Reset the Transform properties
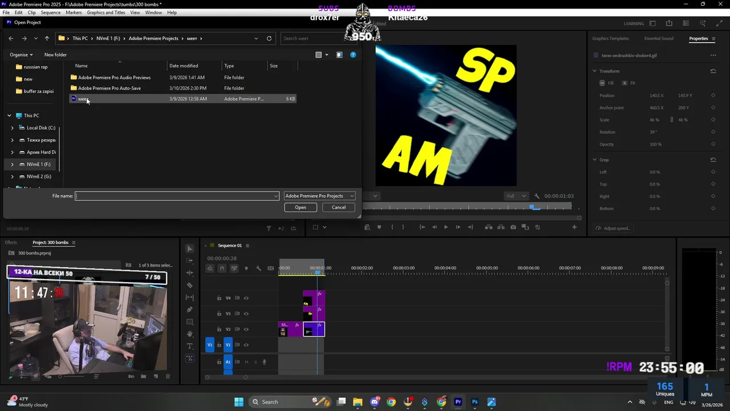The width and height of the screenshot is (730, 411). click(713, 71)
